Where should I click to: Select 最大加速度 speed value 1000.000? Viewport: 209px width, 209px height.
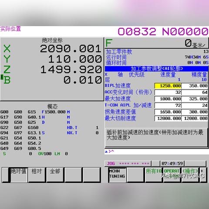pos(168,99)
